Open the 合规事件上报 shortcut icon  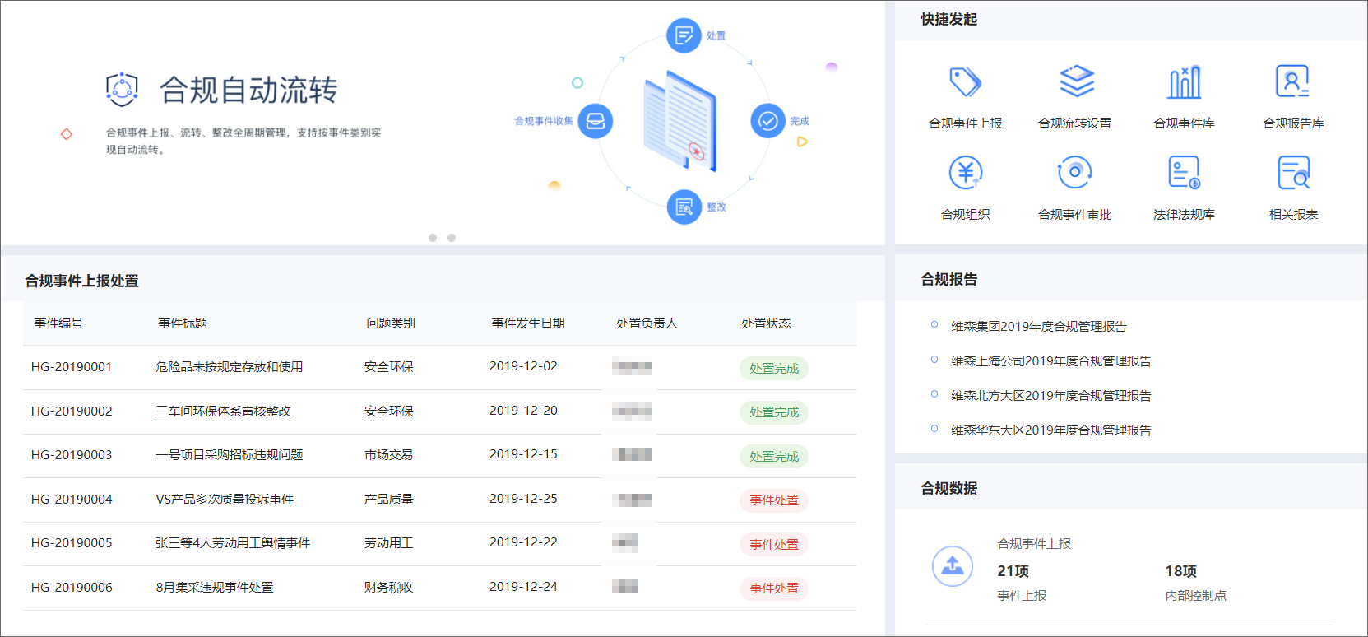(965, 81)
